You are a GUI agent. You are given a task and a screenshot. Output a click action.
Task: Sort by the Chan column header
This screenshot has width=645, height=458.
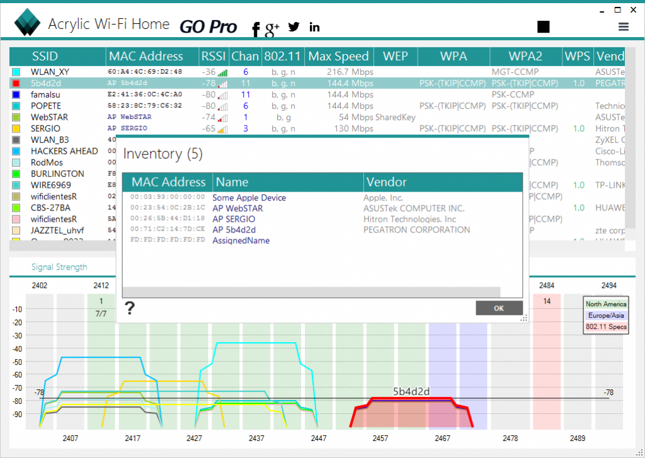point(245,56)
